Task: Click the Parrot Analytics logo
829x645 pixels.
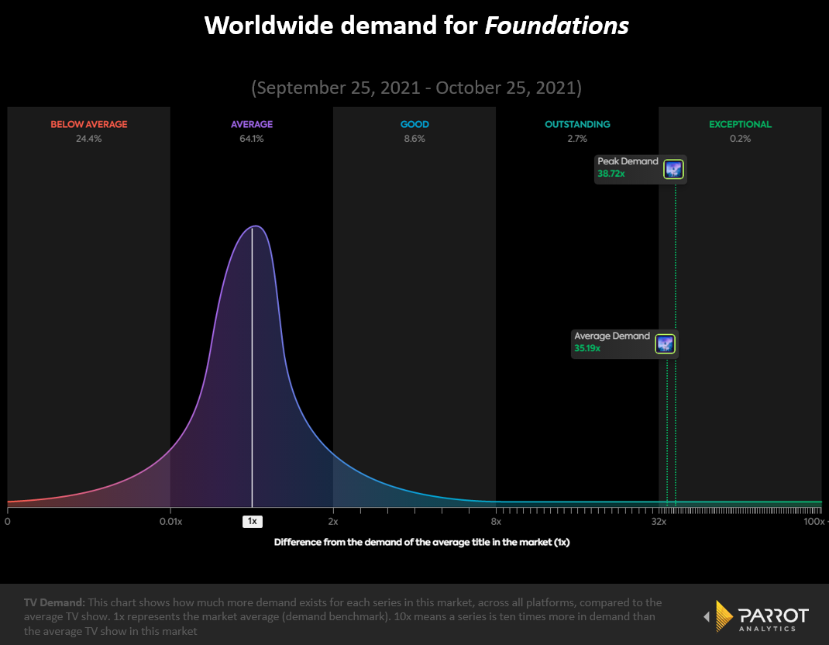Action: (x=756, y=616)
